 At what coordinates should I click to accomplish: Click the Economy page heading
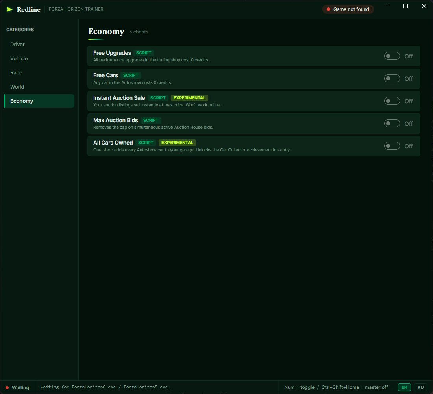pyautogui.click(x=106, y=32)
